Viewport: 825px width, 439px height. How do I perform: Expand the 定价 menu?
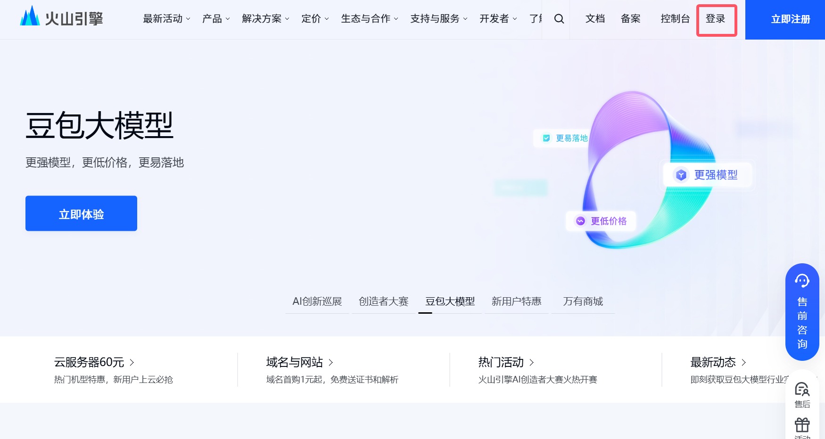315,19
